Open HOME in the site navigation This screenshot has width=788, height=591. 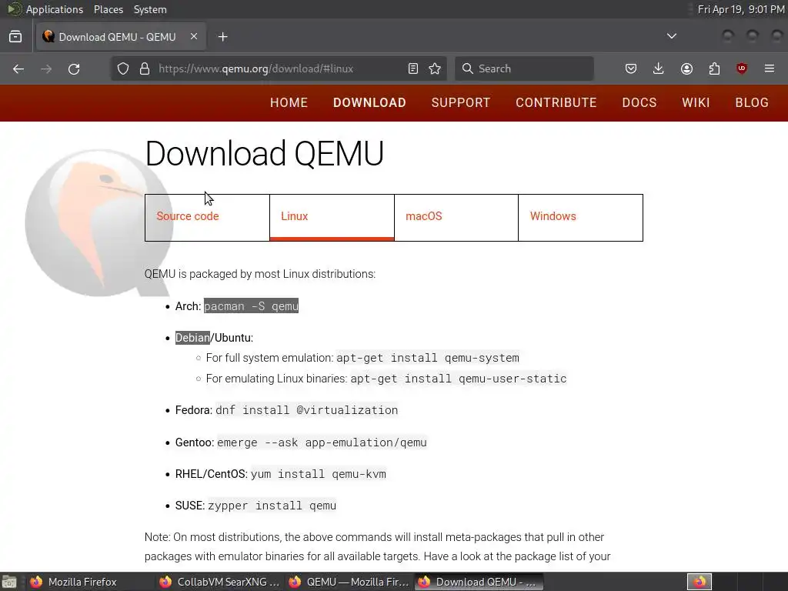tap(289, 102)
